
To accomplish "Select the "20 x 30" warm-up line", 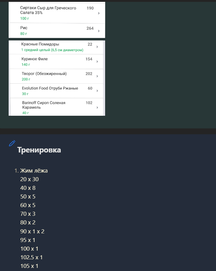I will tap(29, 179).
